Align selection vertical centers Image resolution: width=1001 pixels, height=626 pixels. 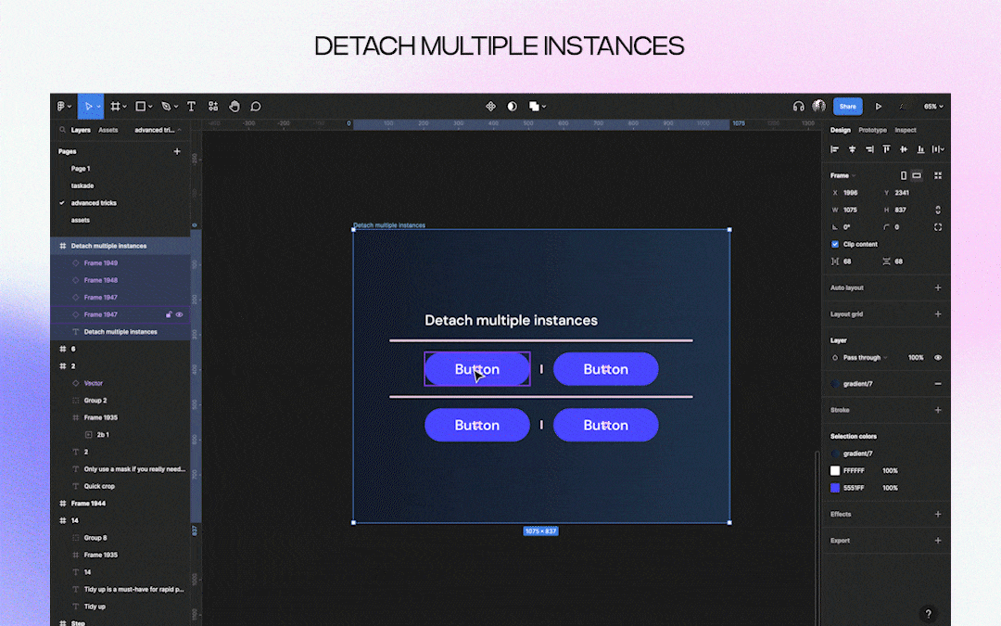click(x=904, y=149)
